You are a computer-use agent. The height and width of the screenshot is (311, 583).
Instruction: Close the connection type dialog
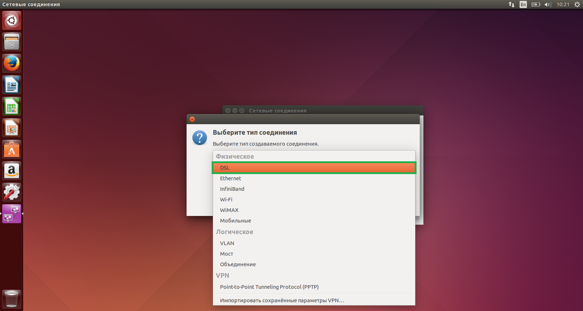pyautogui.click(x=192, y=119)
